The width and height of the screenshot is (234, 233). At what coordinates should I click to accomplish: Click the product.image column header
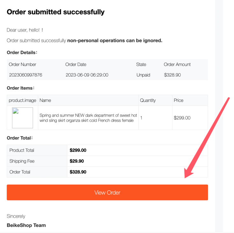click(x=22, y=100)
